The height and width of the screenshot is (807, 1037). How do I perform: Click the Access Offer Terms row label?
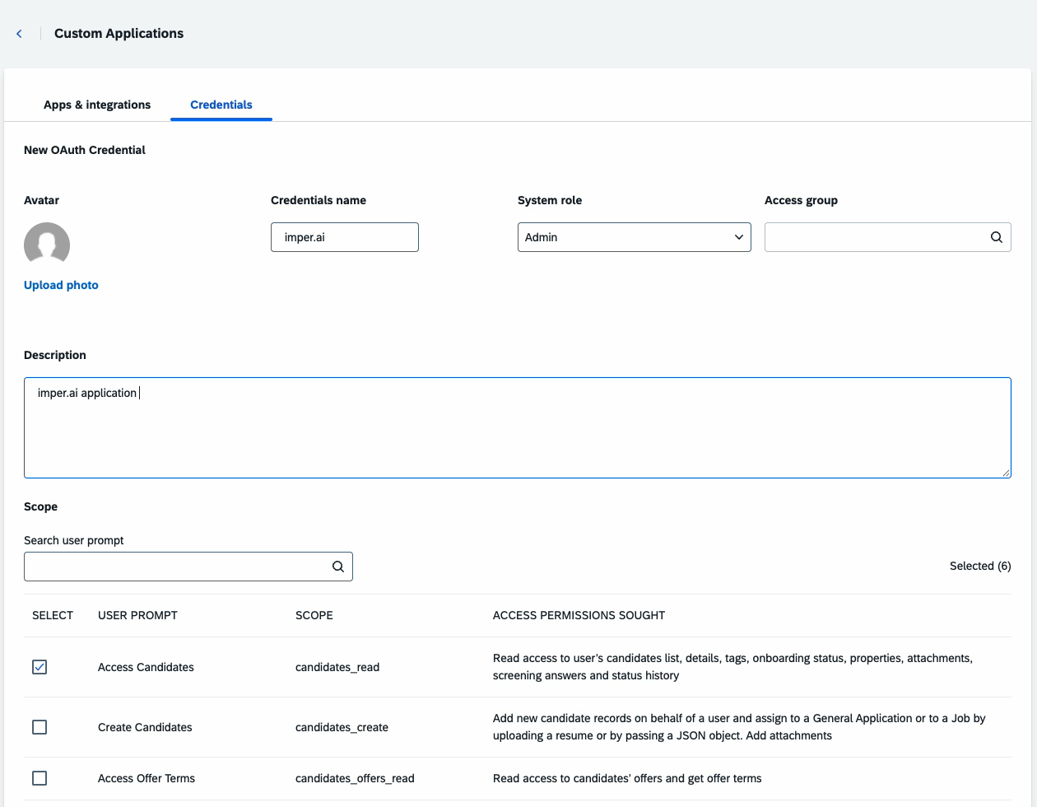pyautogui.click(x=146, y=778)
